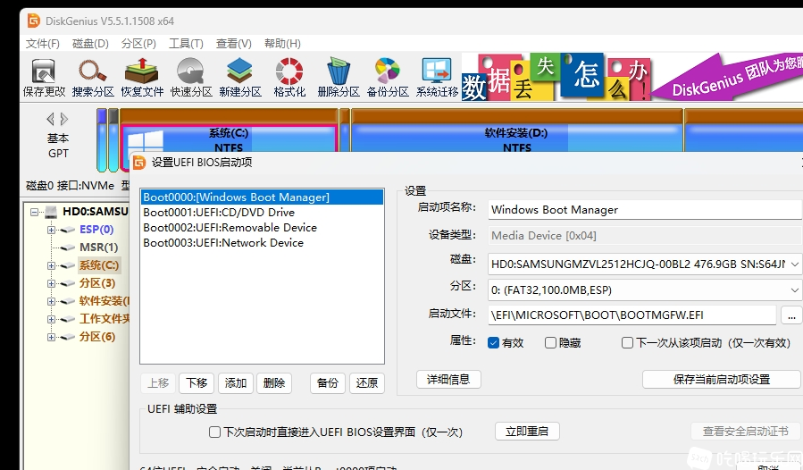Click the 保存更改 save changes icon
This screenshot has height=470, width=803.
pyautogui.click(x=44, y=78)
